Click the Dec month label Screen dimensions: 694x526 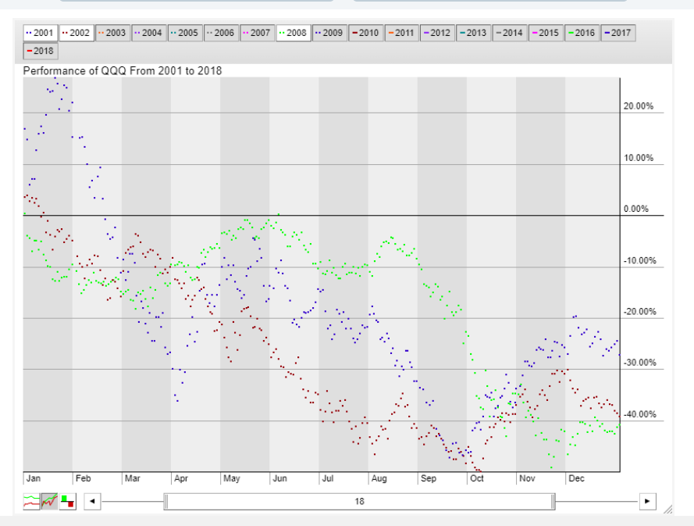pos(576,478)
